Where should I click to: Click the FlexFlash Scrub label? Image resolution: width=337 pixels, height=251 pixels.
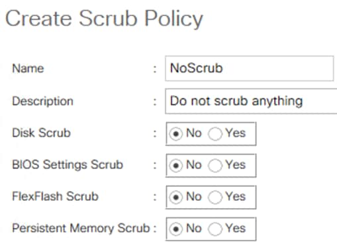[x=55, y=196]
